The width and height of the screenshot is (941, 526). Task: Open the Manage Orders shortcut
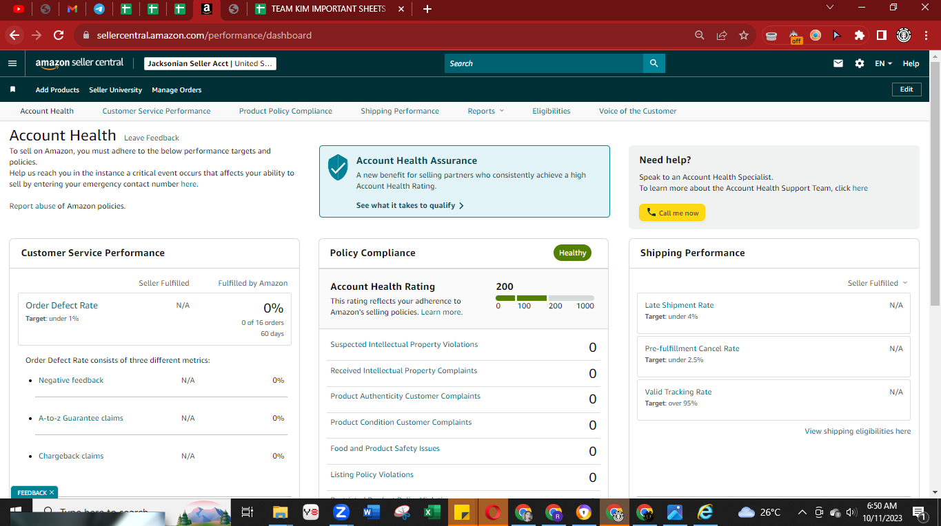pos(176,90)
